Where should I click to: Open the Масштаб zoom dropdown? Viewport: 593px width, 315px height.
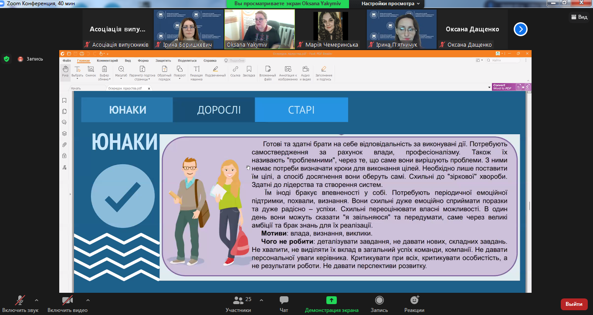pos(121,72)
